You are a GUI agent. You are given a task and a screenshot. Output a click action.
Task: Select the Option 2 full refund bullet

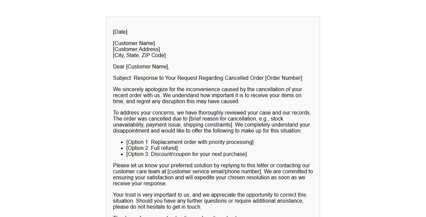coord(152,148)
